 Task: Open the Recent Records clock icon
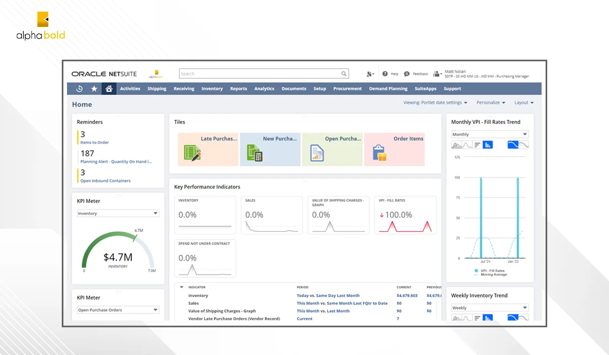tap(79, 89)
